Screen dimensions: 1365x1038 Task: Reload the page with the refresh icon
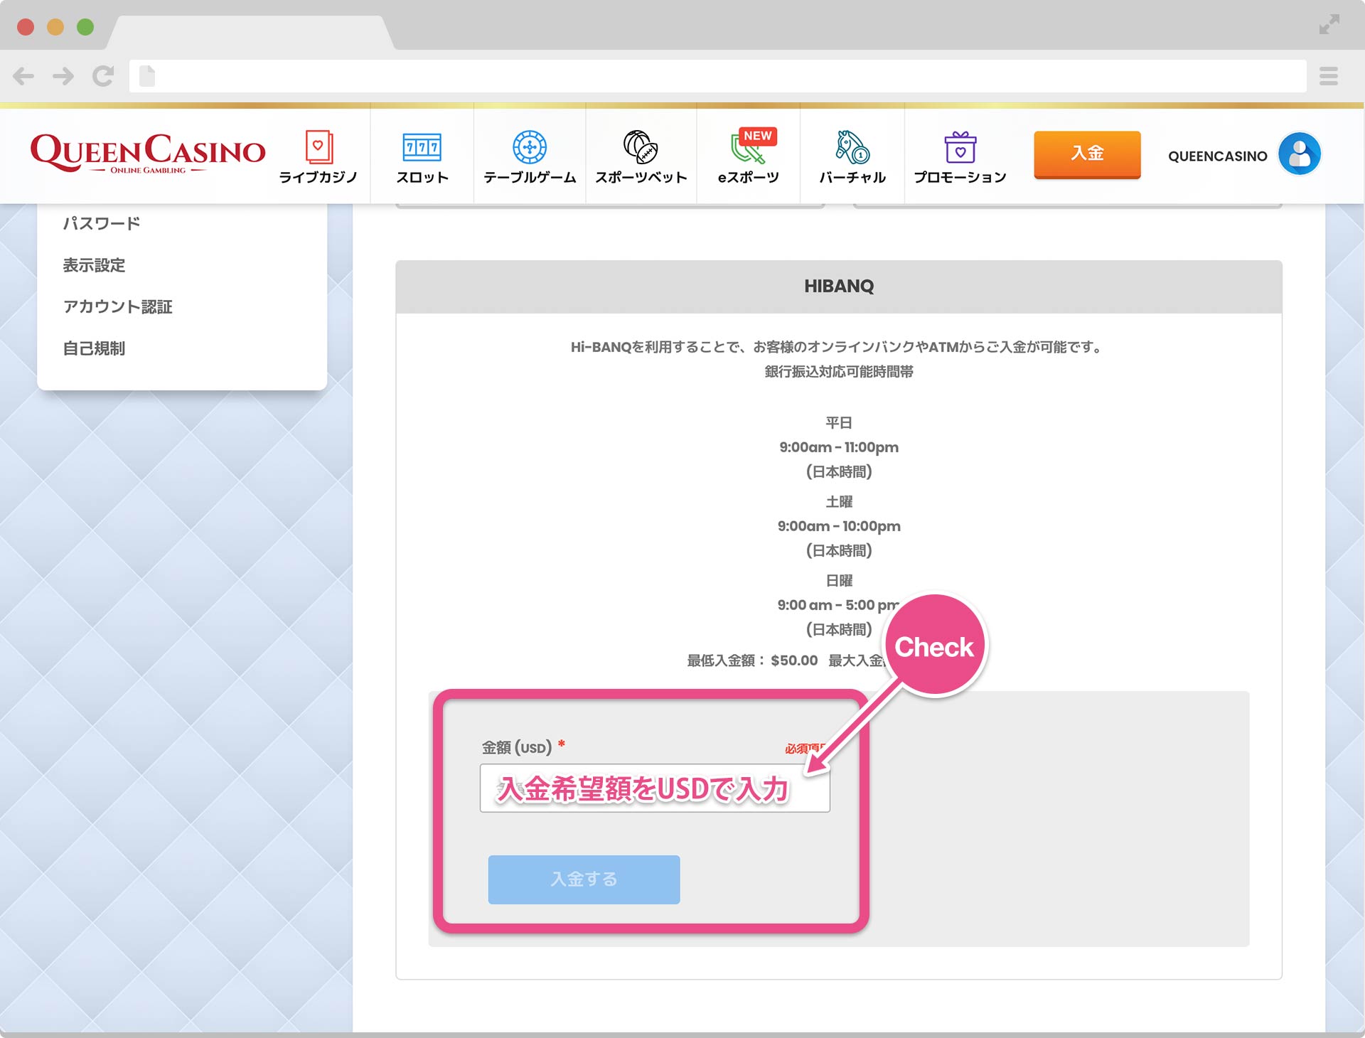[x=103, y=76]
